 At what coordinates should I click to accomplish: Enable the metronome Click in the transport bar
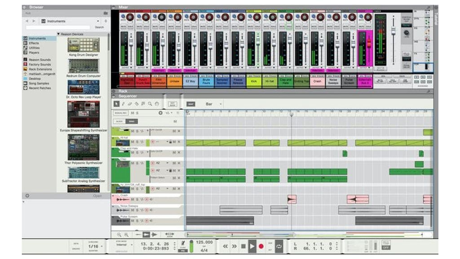pyautogui.click(x=182, y=243)
